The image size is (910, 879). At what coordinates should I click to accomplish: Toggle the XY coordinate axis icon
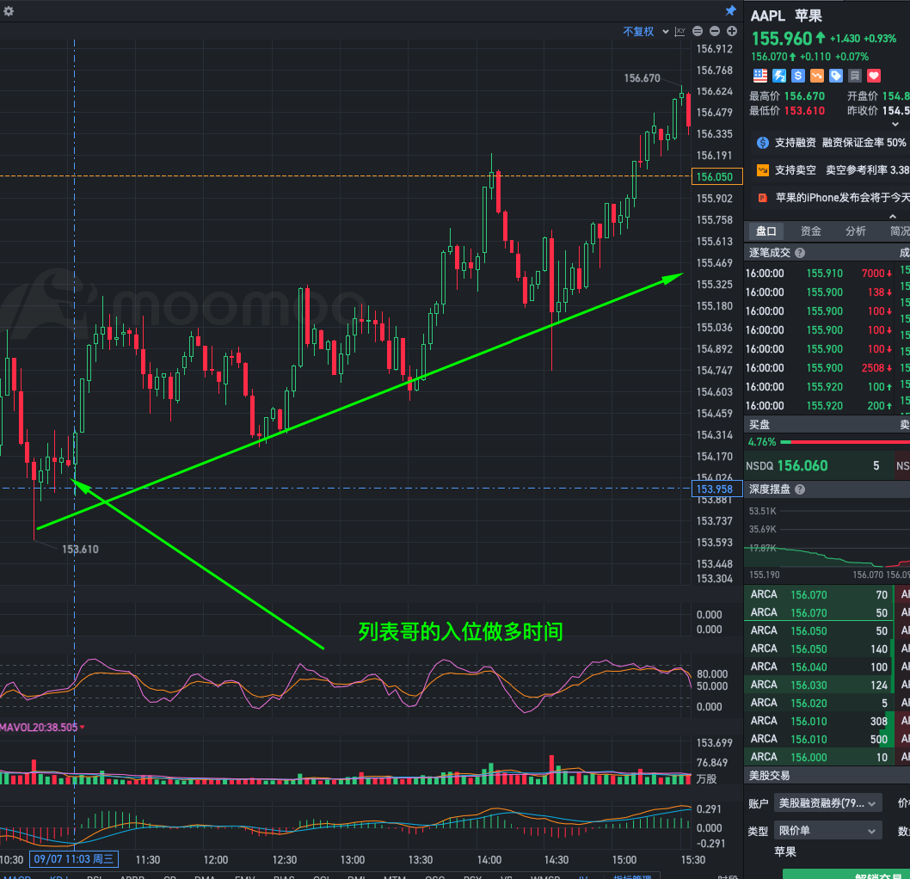(680, 31)
